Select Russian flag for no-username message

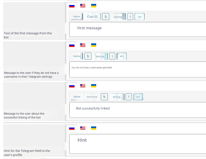click(72, 45)
